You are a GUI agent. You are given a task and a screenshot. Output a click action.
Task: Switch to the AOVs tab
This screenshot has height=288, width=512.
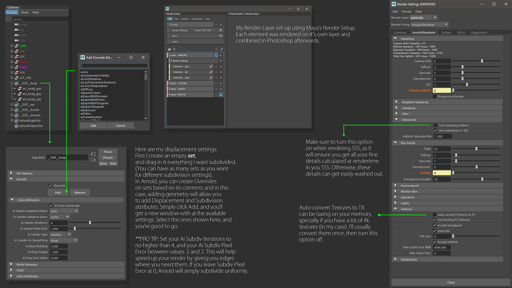(x=461, y=32)
